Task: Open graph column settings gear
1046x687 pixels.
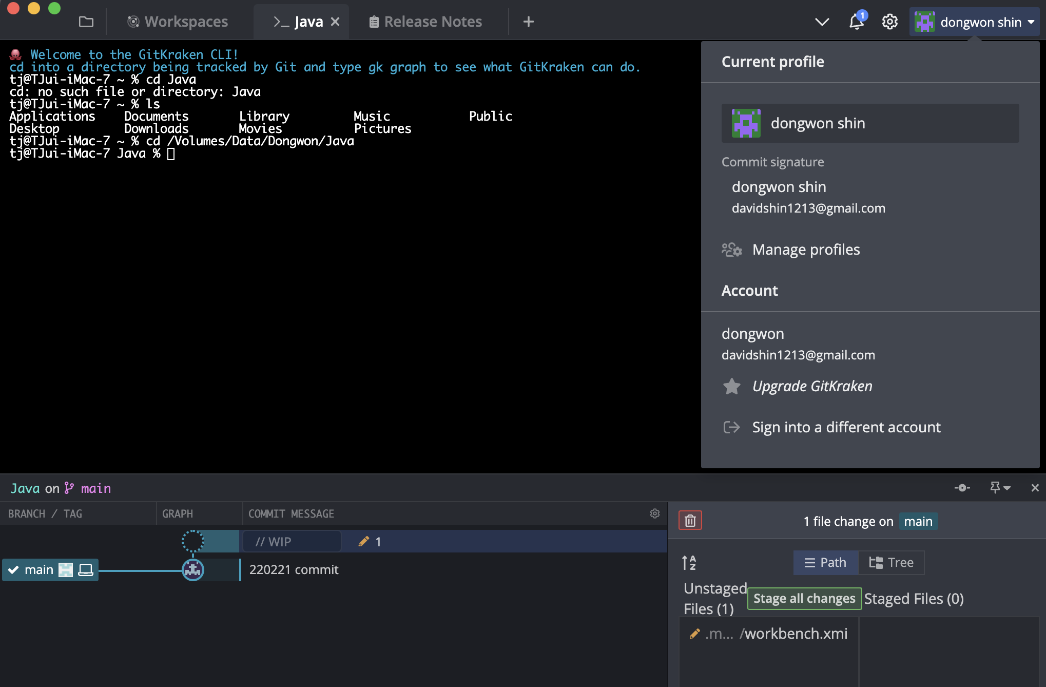Action: [x=655, y=513]
